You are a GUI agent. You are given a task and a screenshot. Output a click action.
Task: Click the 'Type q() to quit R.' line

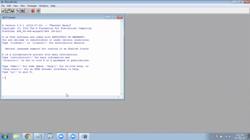[17, 72]
